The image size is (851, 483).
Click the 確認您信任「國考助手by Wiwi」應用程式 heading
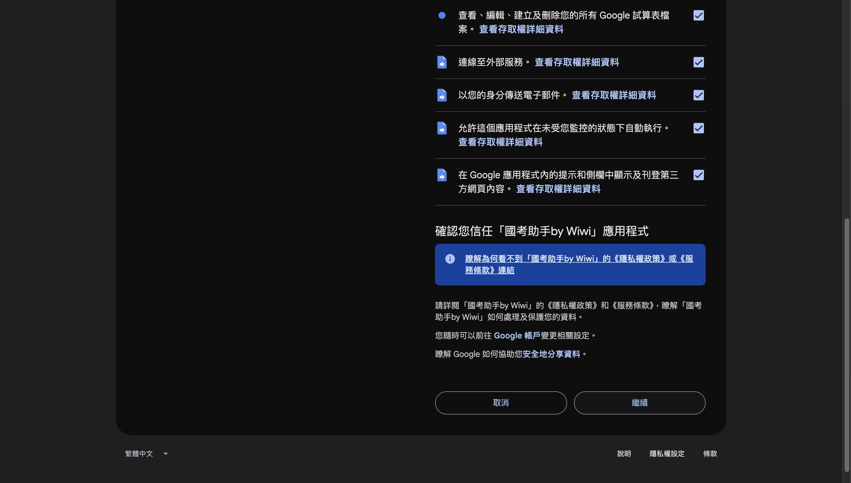tap(542, 231)
